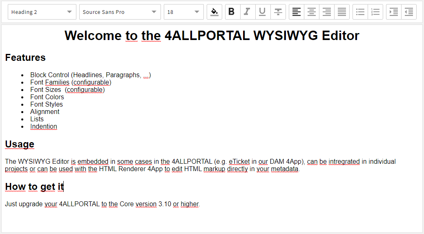Open the Source Sans Pro font dropdown

point(120,12)
